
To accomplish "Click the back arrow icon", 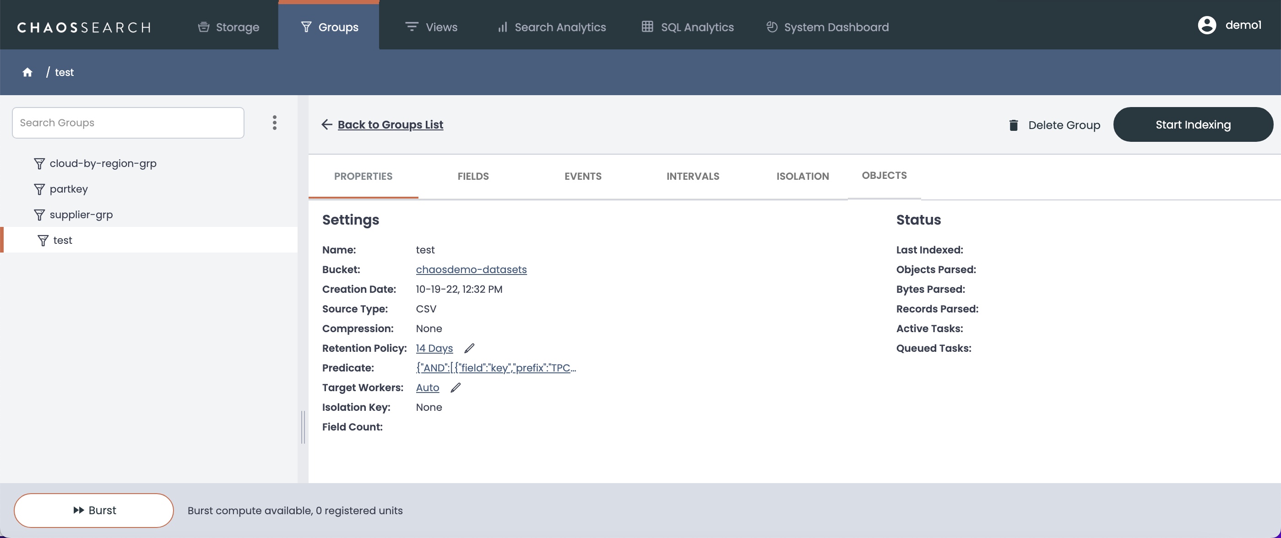I will click(x=327, y=125).
